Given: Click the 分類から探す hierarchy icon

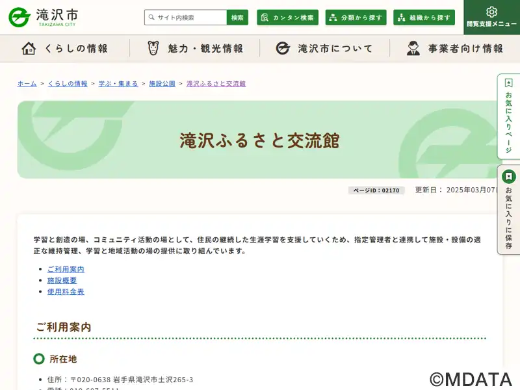Looking at the screenshot, I should [333, 18].
